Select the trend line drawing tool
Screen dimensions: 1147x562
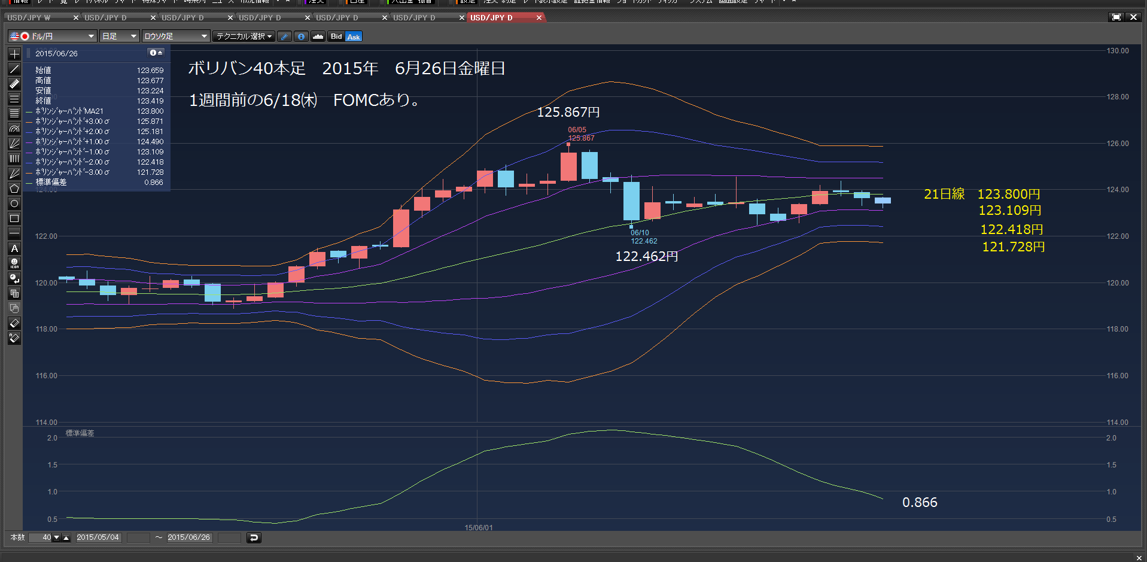(x=14, y=69)
